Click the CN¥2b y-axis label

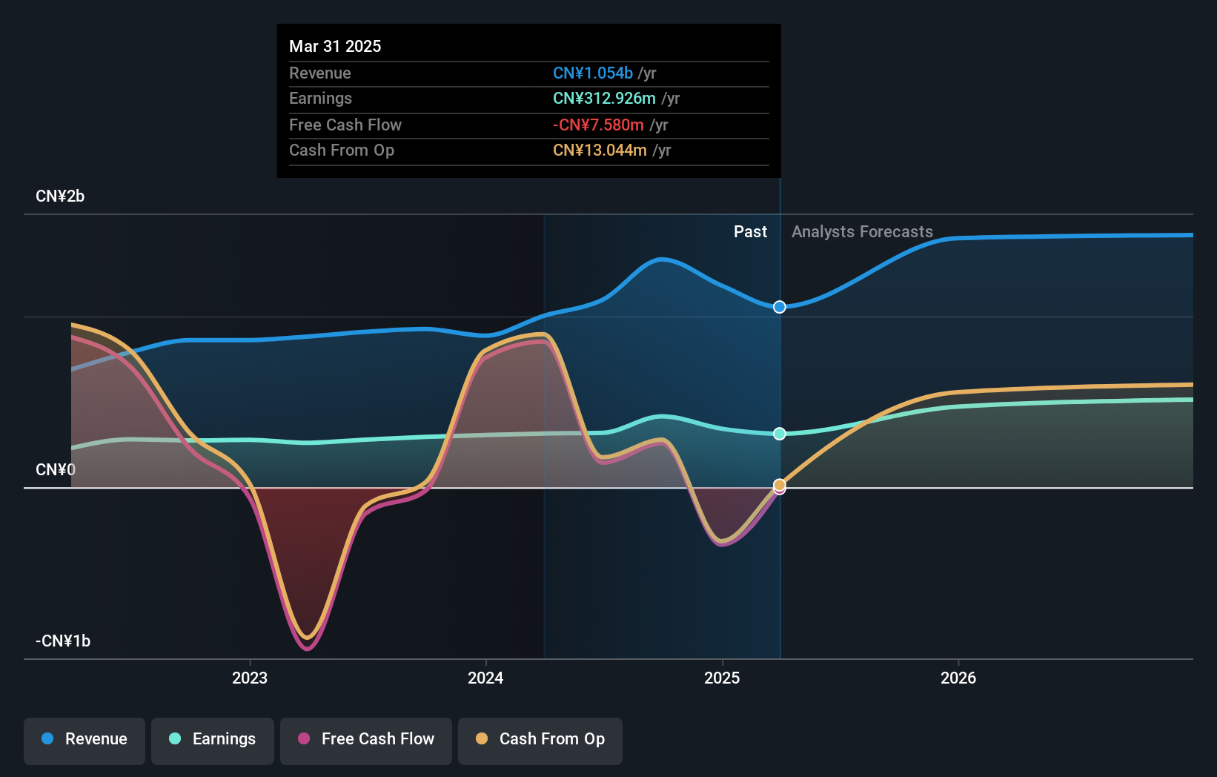click(x=60, y=196)
